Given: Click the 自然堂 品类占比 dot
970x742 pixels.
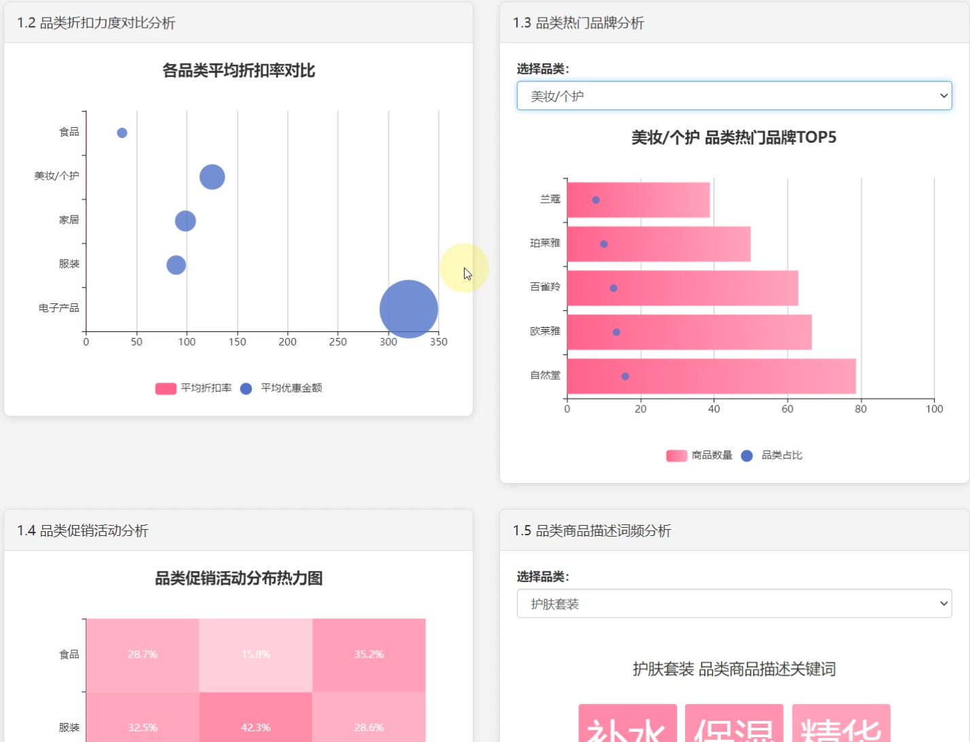Looking at the screenshot, I should 625,376.
